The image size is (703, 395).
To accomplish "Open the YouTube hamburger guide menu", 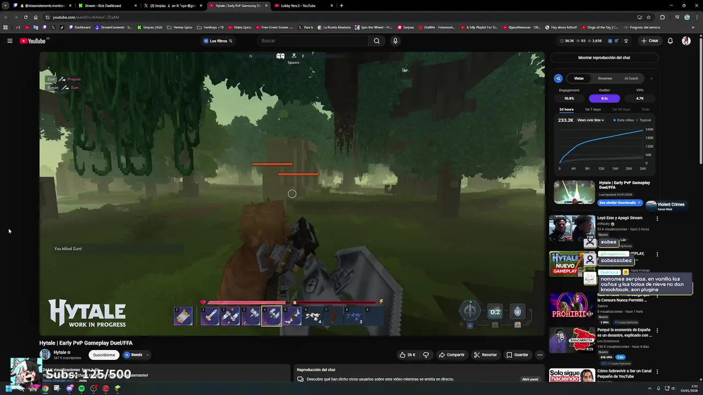I will [x=10, y=41].
